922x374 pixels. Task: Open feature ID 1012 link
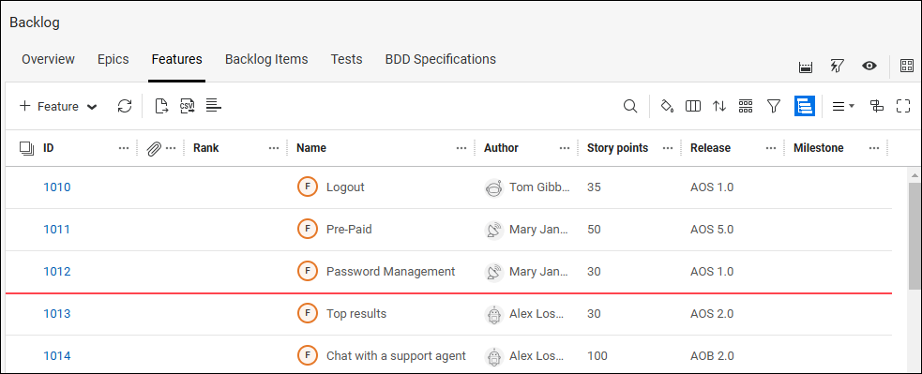point(57,272)
